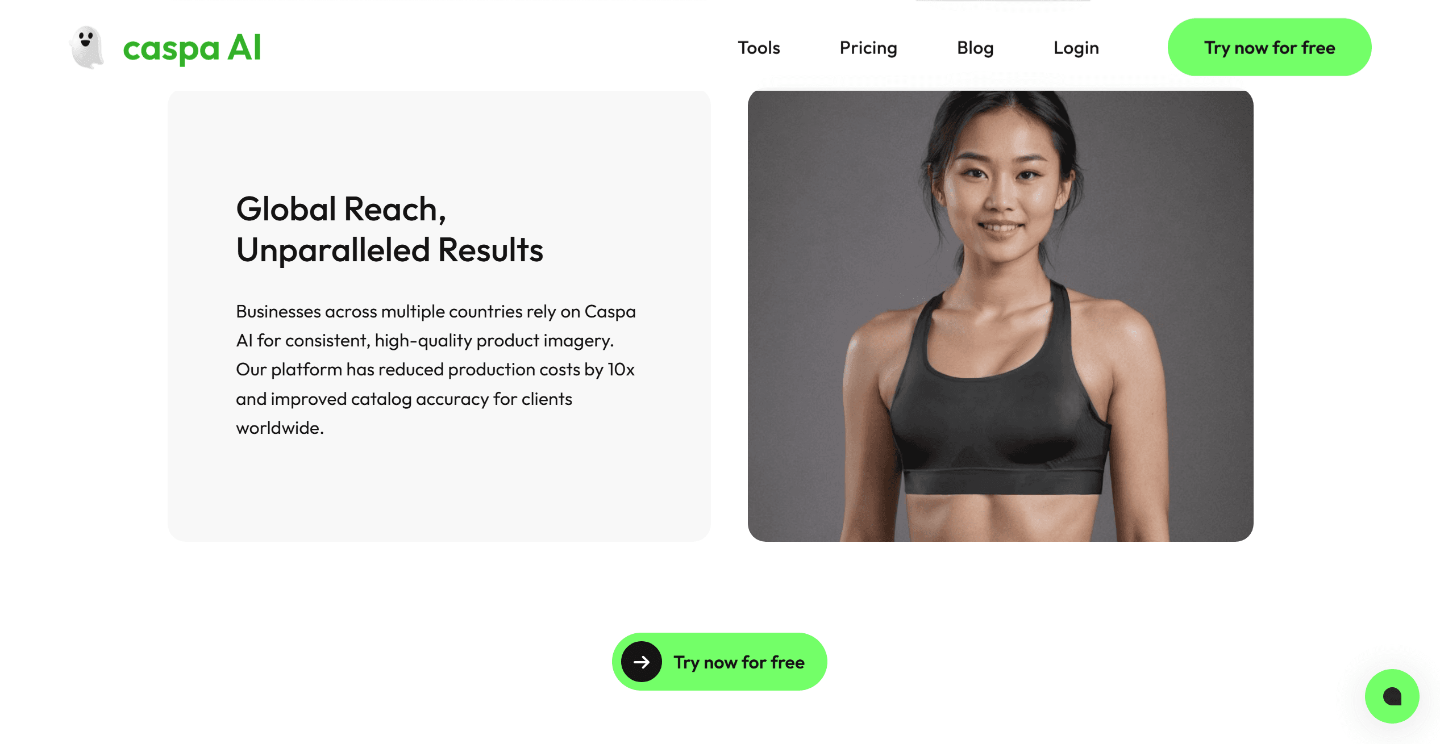The image size is (1440, 744).
Task: Open the Tools menu item
Action: pos(759,48)
